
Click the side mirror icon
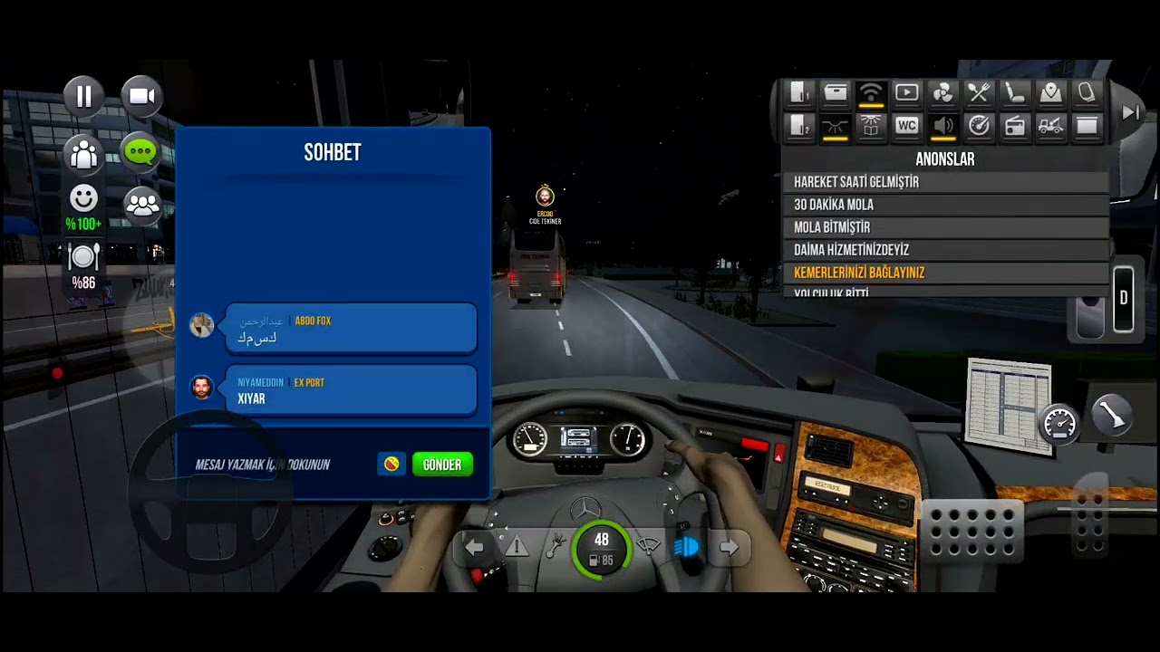[1086, 92]
